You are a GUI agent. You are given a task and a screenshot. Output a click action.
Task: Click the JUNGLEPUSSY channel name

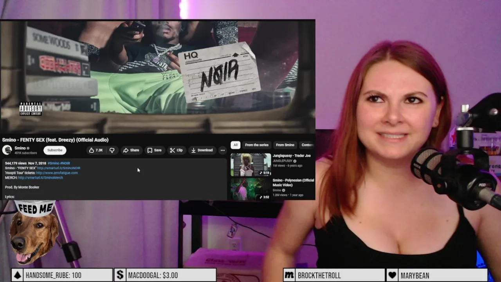click(x=283, y=161)
